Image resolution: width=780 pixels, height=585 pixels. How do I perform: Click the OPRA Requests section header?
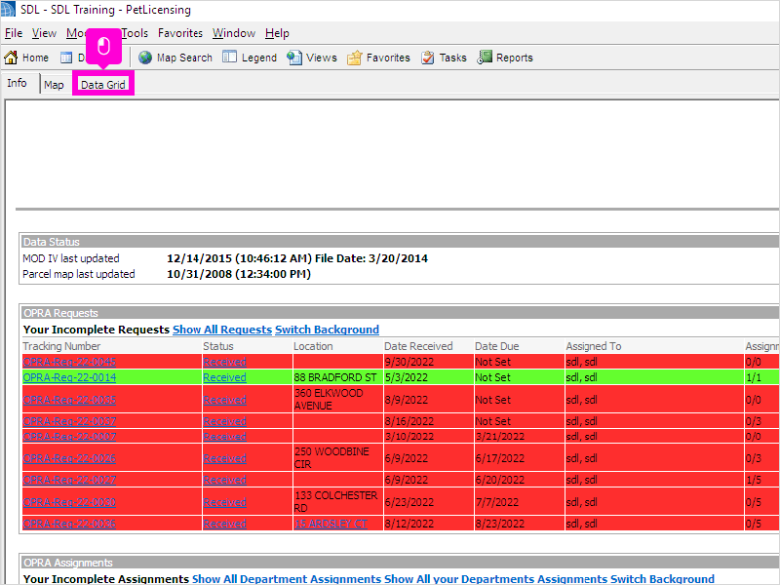(400, 313)
